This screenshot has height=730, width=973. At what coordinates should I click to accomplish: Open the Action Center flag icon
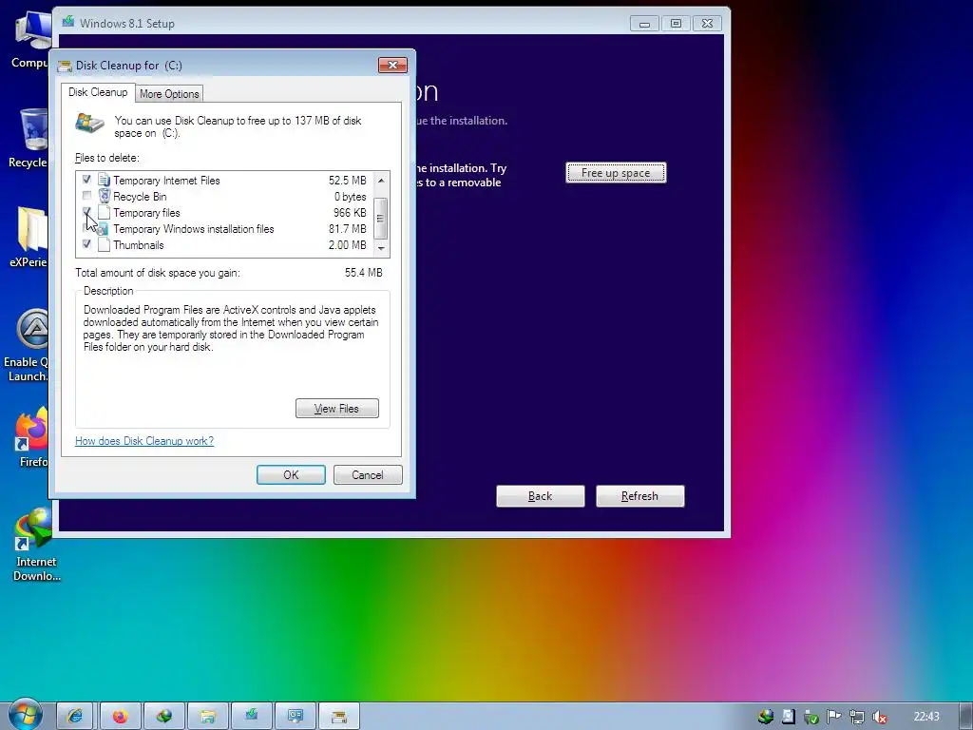click(834, 717)
